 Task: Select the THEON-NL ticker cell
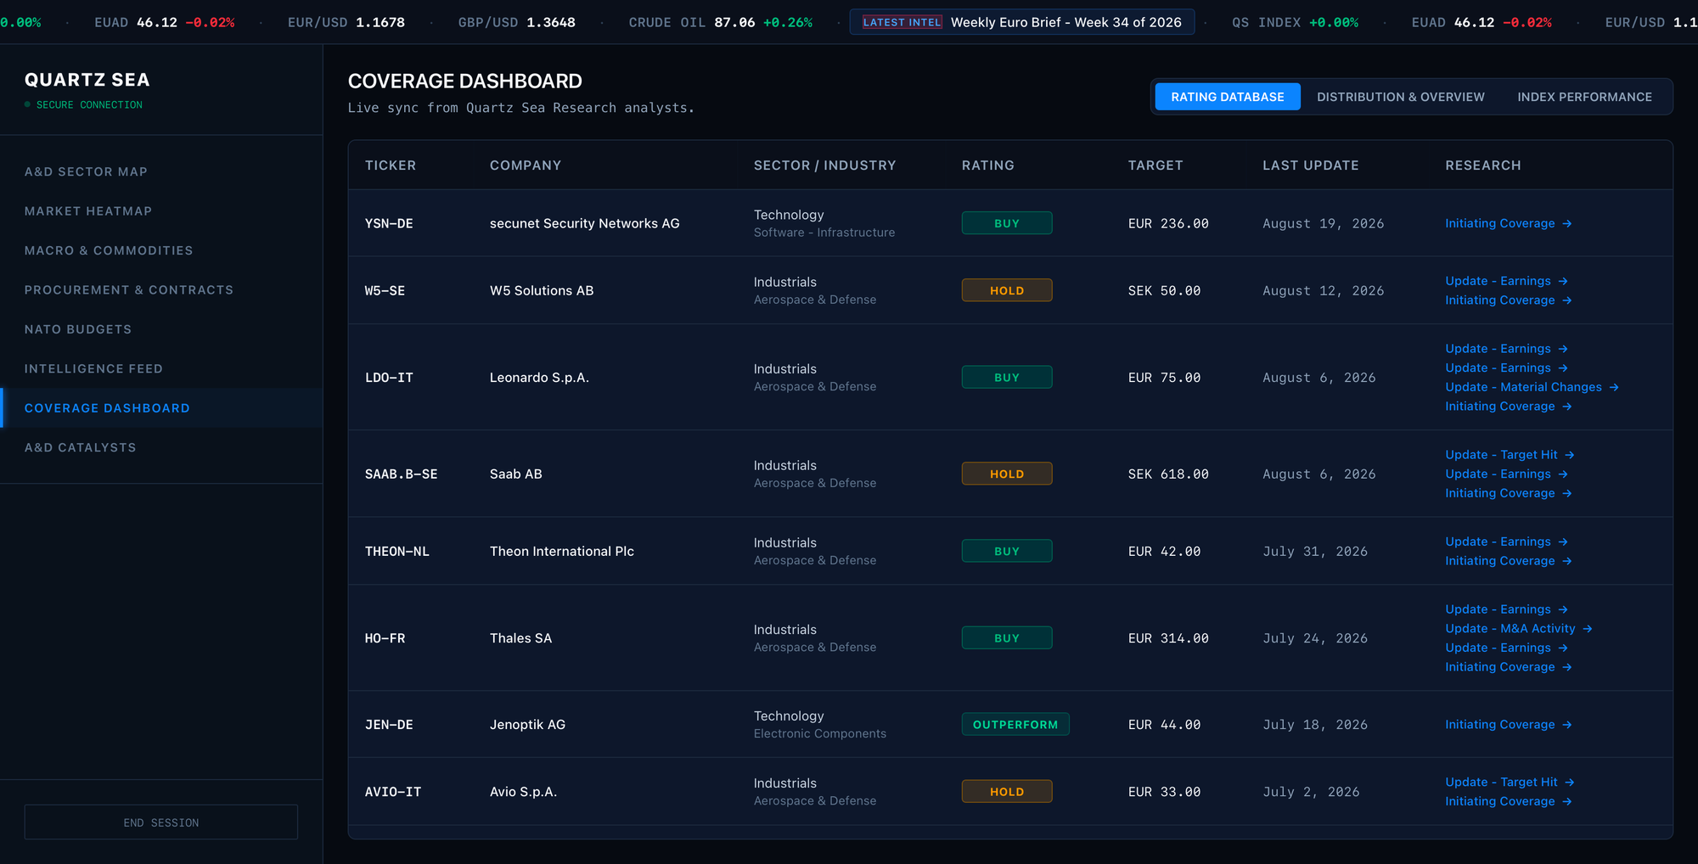point(397,551)
